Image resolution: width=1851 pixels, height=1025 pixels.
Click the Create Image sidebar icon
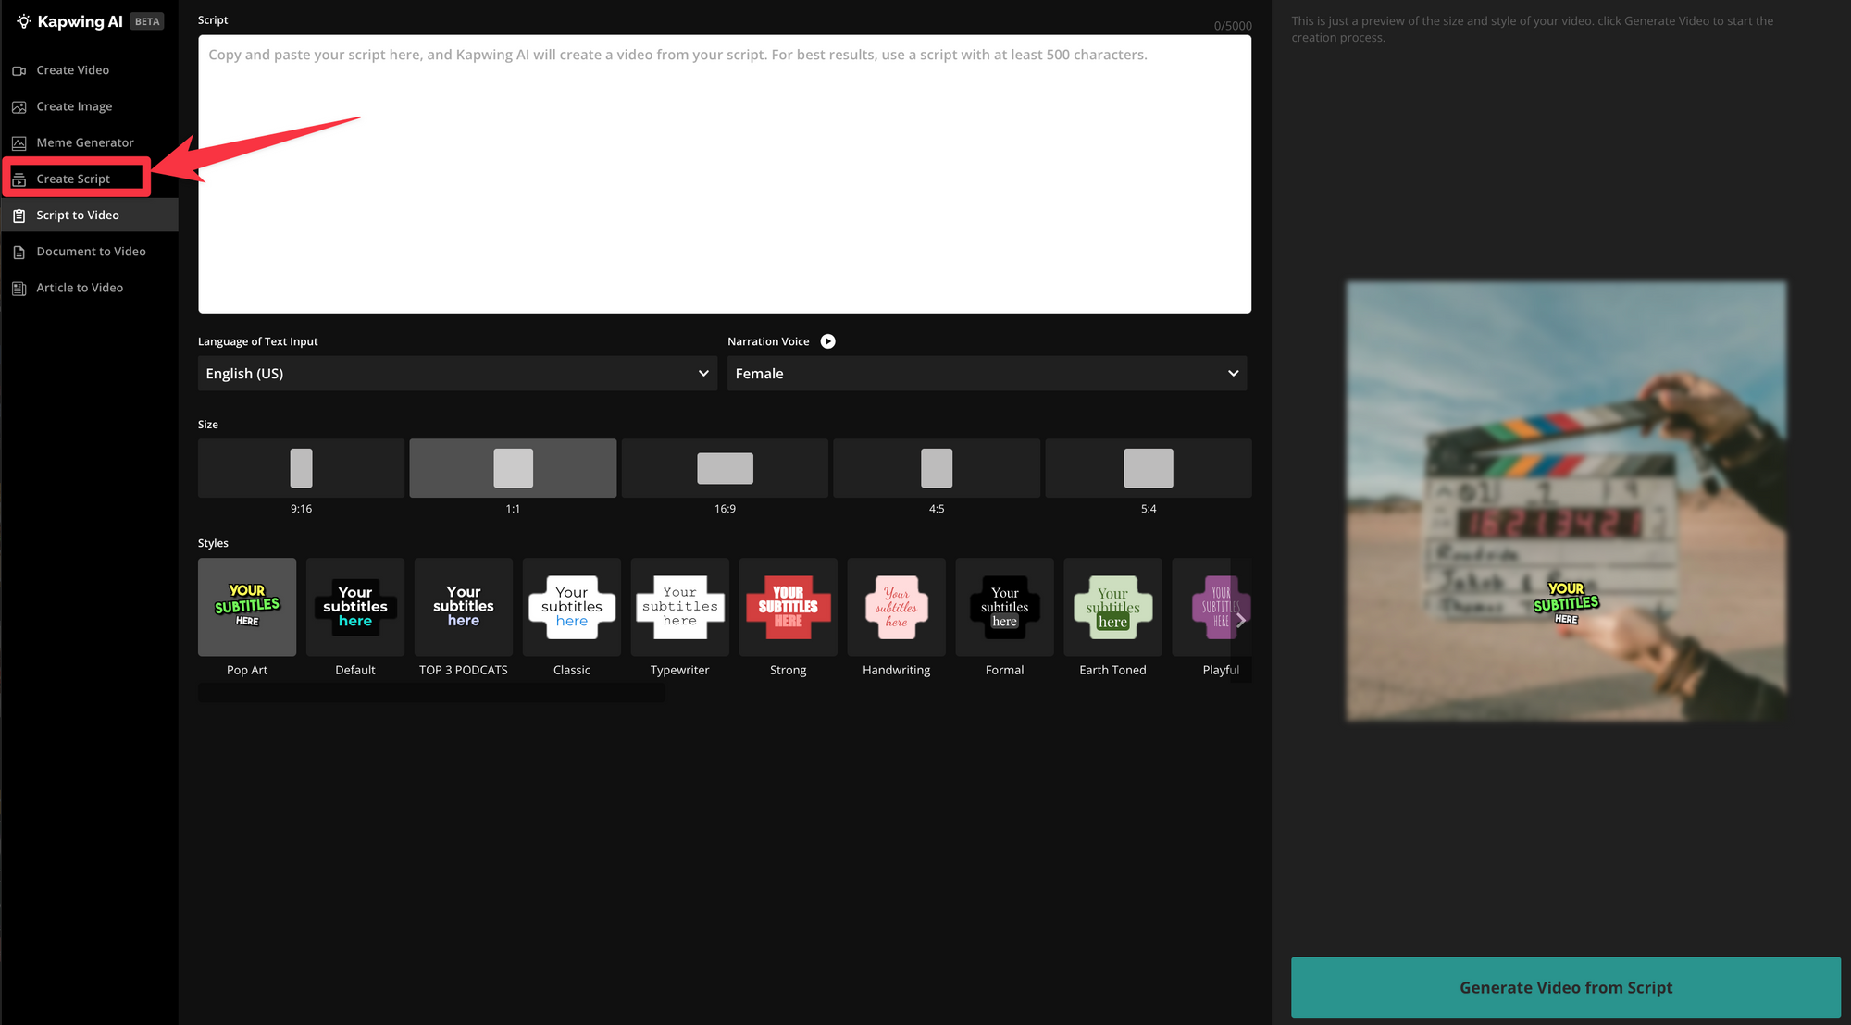19,107
